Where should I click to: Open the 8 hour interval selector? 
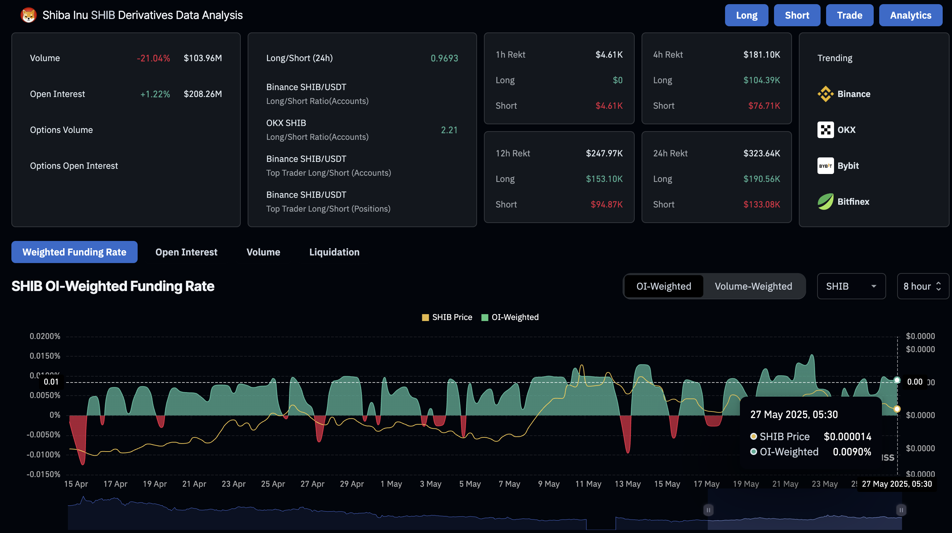click(922, 286)
